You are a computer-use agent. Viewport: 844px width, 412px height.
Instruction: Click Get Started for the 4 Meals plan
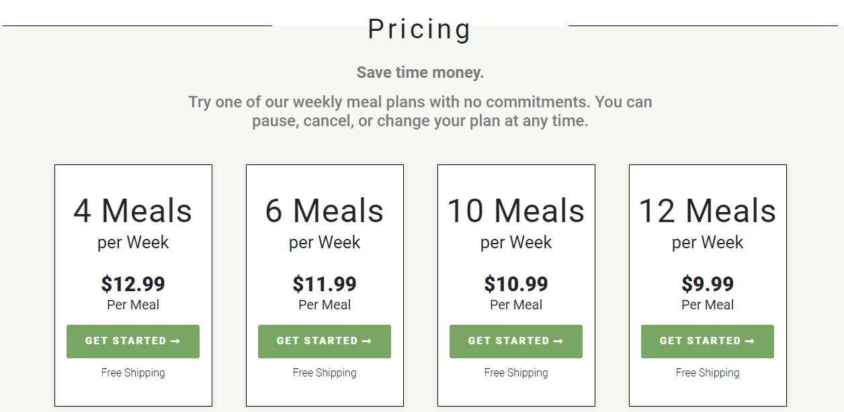[132, 342]
